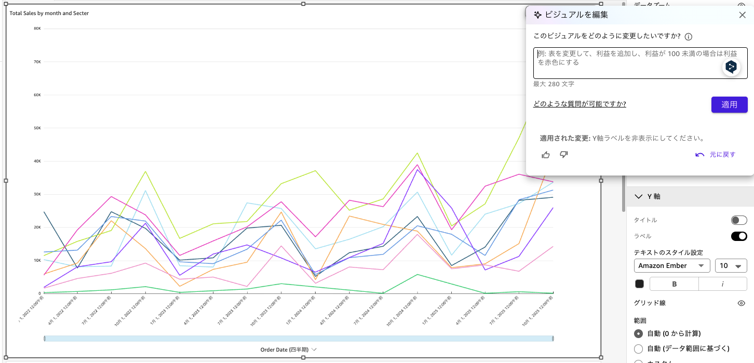
Task: Open the font size 10 dropdown
Action: click(x=731, y=266)
